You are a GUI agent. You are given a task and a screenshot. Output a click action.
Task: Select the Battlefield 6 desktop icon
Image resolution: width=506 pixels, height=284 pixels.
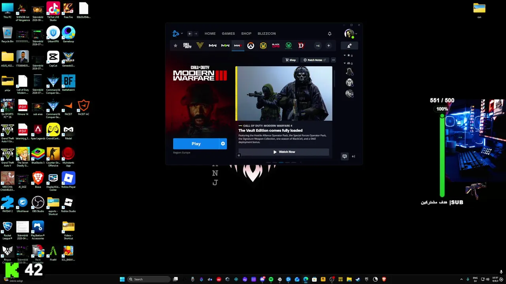[x=68, y=83]
